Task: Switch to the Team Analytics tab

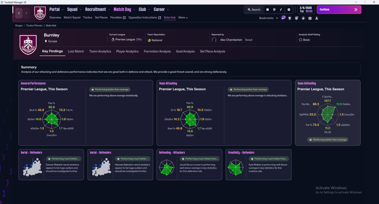Action: coord(100,51)
